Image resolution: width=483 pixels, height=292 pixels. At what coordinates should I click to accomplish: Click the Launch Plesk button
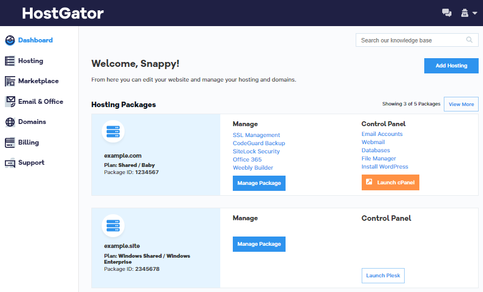[383, 276]
